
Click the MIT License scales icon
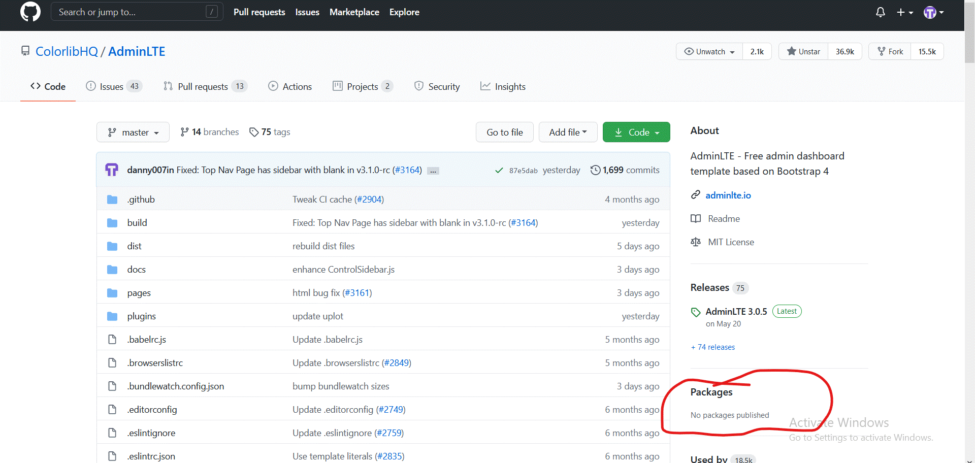[x=696, y=242]
